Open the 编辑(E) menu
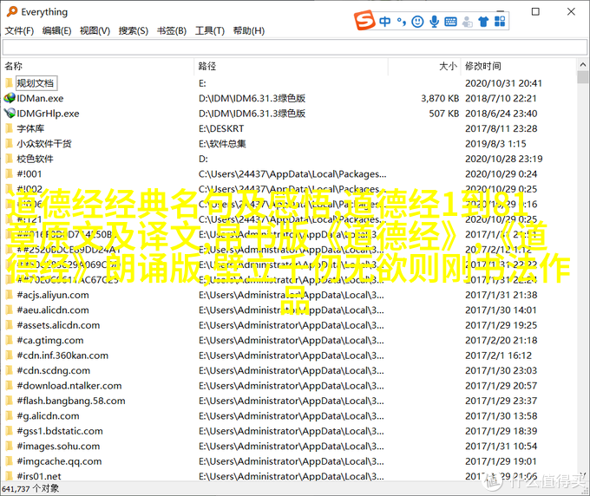Image resolution: width=590 pixels, height=496 pixels. (56, 30)
